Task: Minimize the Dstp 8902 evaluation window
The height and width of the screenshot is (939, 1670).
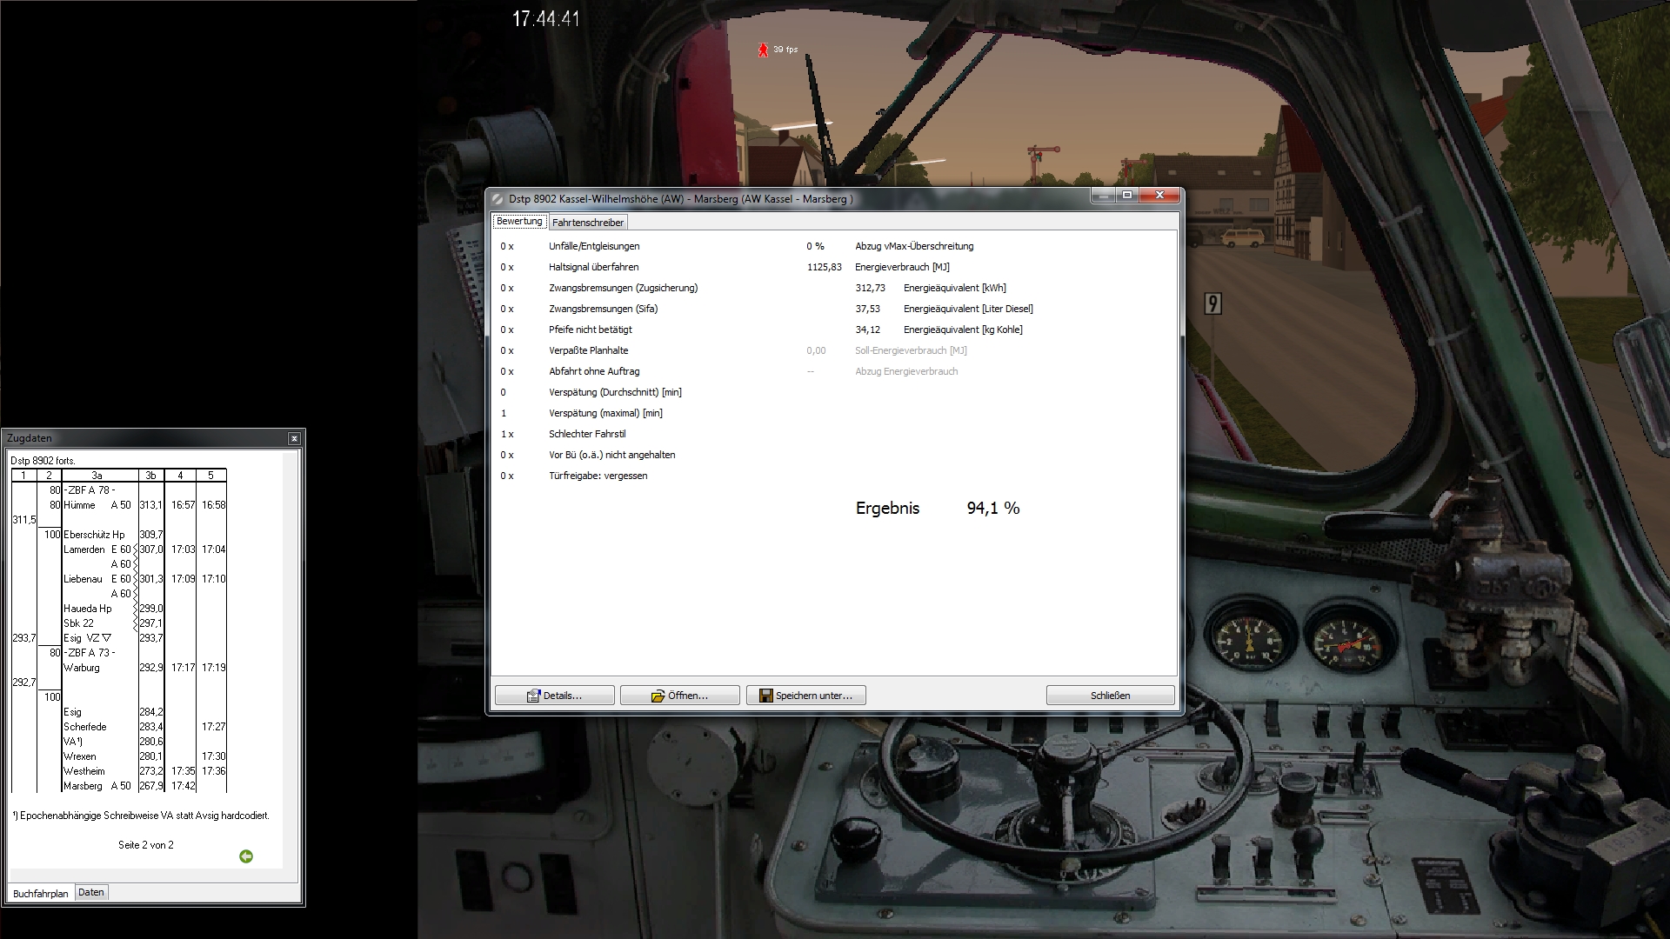Action: pyautogui.click(x=1104, y=196)
